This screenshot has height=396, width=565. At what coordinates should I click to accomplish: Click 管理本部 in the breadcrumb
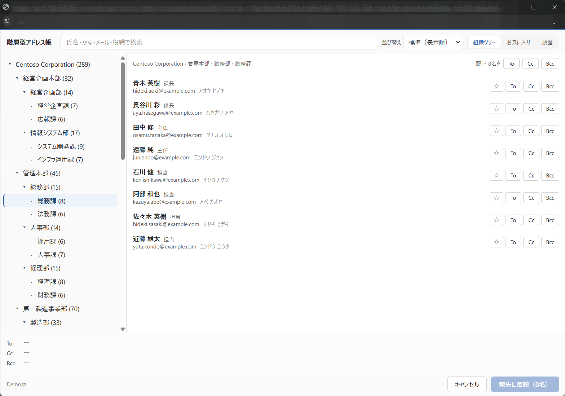coord(199,63)
